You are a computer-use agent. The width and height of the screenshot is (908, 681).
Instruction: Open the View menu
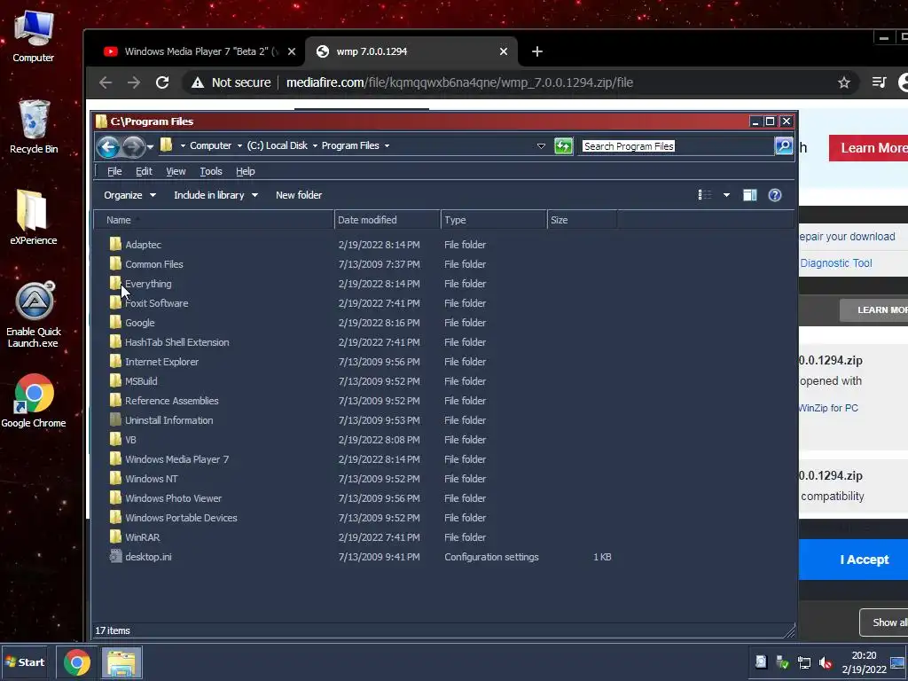(176, 171)
